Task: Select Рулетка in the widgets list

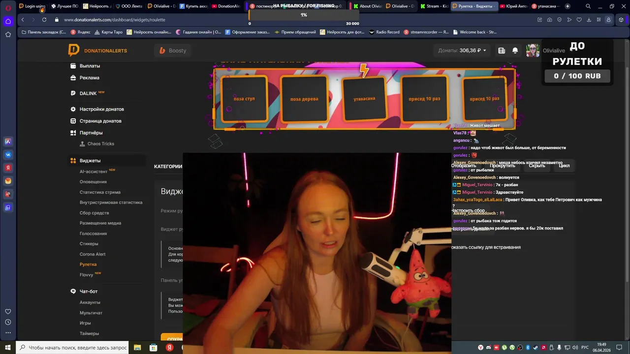Action: pos(88,265)
